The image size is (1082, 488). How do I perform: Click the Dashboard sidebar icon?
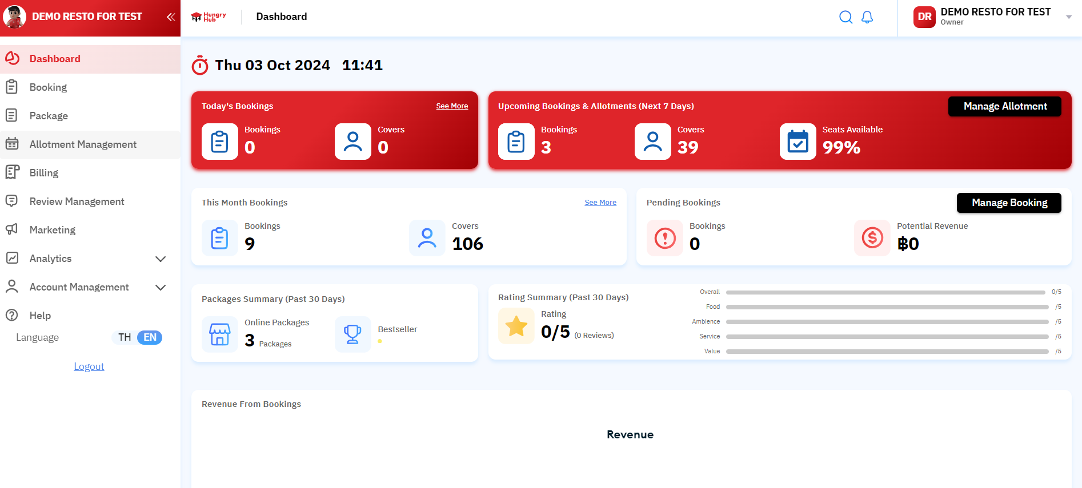(x=12, y=58)
